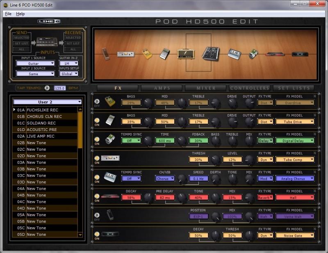
Task: Switch to the MIXER tab
Action: tap(205, 88)
